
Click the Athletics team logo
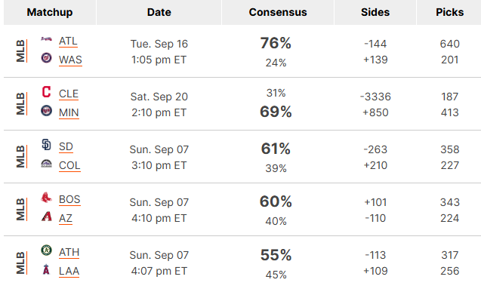pyautogui.click(x=46, y=250)
